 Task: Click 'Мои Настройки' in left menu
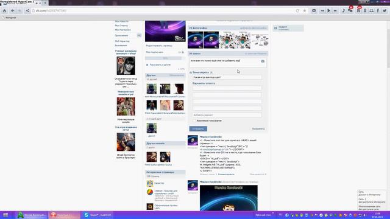tap(122, 30)
